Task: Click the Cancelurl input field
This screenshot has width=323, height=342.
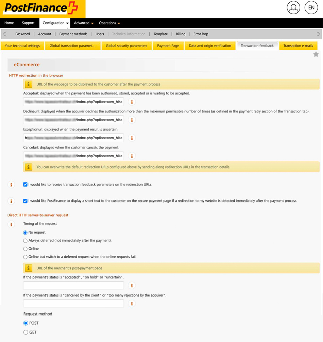Action: coord(73,156)
